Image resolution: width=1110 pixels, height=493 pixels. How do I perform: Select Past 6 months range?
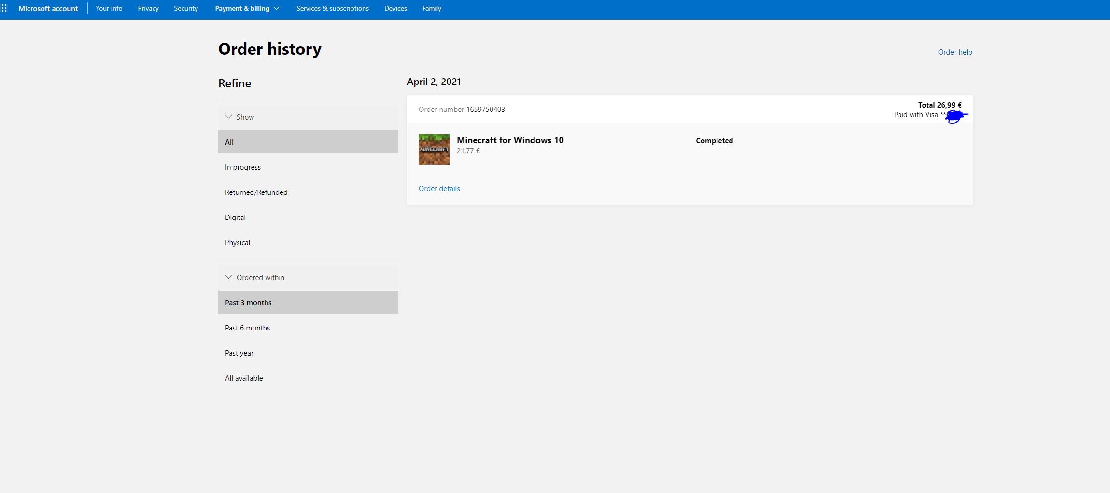click(x=308, y=328)
